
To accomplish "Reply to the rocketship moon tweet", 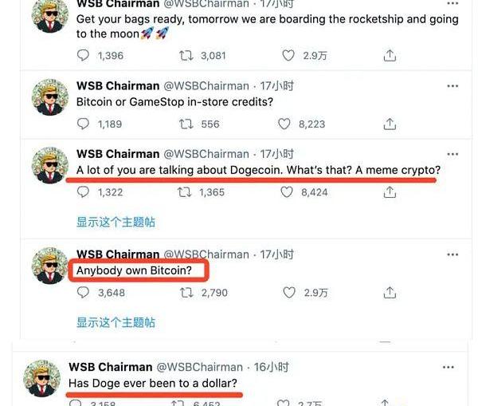I will click(x=83, y=56).
